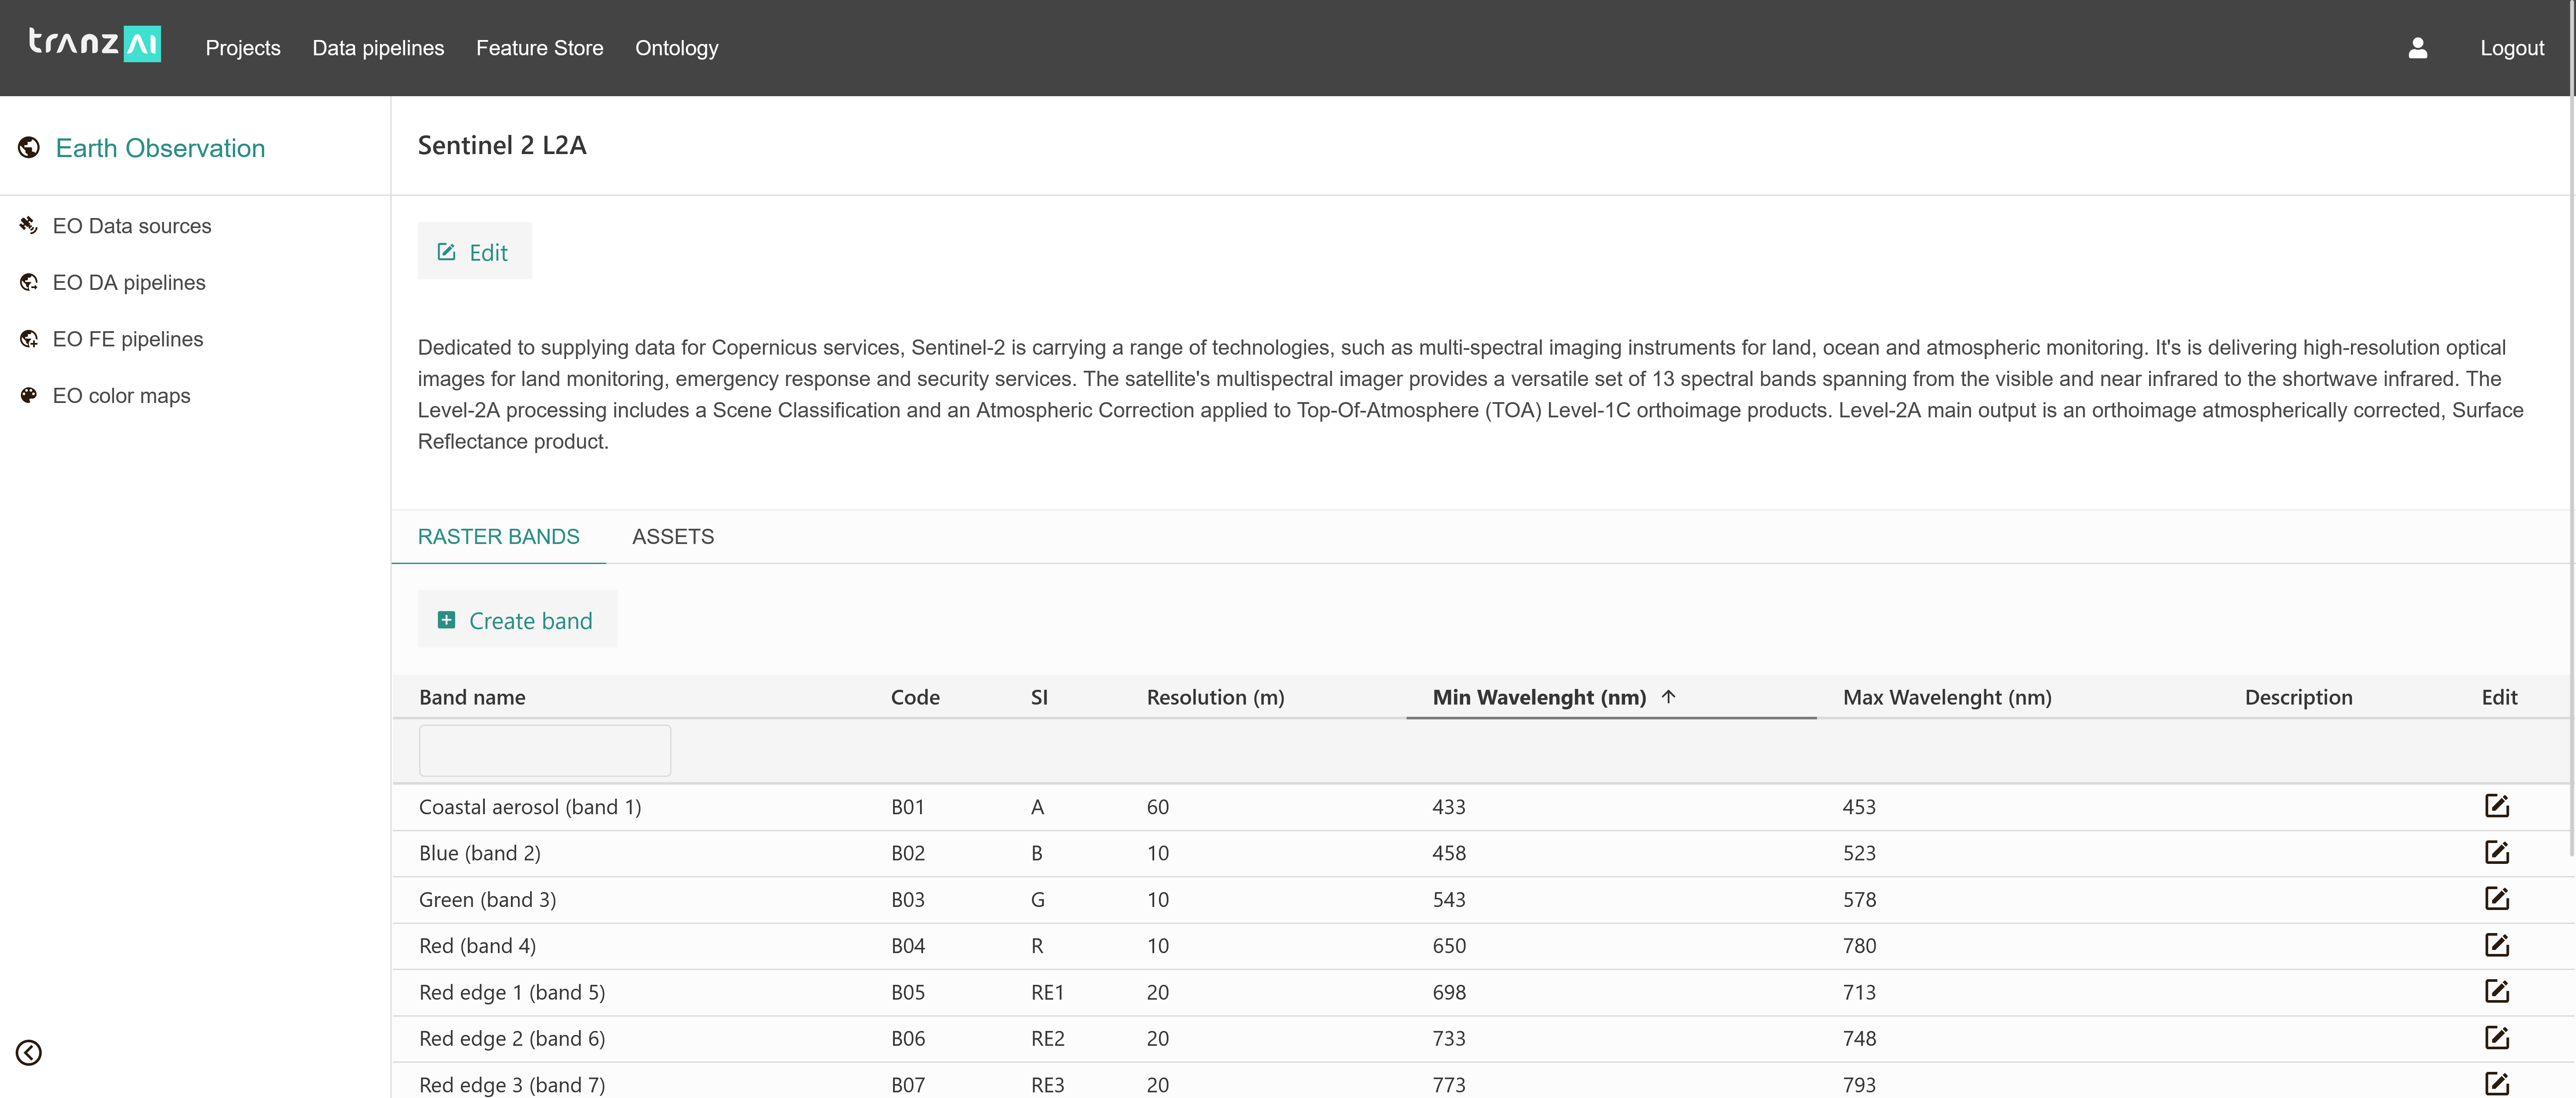Click max wavelength value 793
This screenshot has height=1098, width=2576.
(x=1859, y=1085)
